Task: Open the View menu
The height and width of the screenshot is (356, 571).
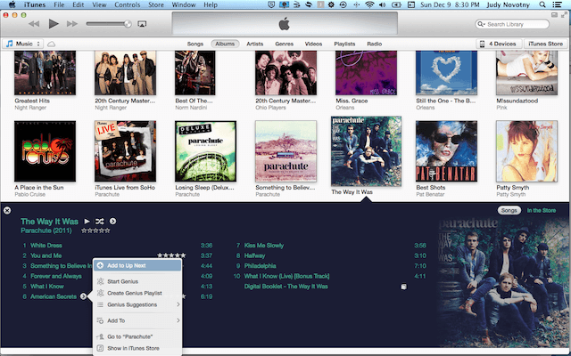Action: point(99,4)
